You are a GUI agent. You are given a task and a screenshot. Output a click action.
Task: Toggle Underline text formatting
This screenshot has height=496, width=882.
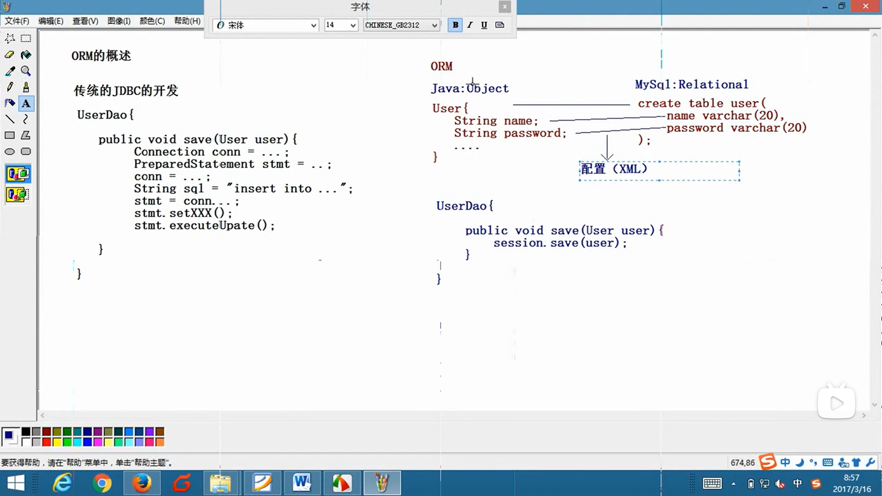[x=484, y=25]
